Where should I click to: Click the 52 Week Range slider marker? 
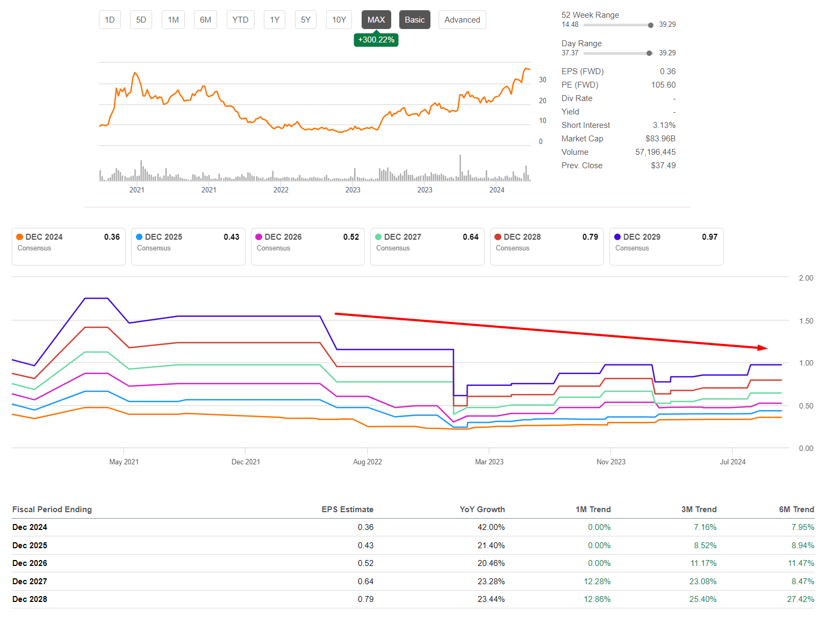tap(651, 25)
